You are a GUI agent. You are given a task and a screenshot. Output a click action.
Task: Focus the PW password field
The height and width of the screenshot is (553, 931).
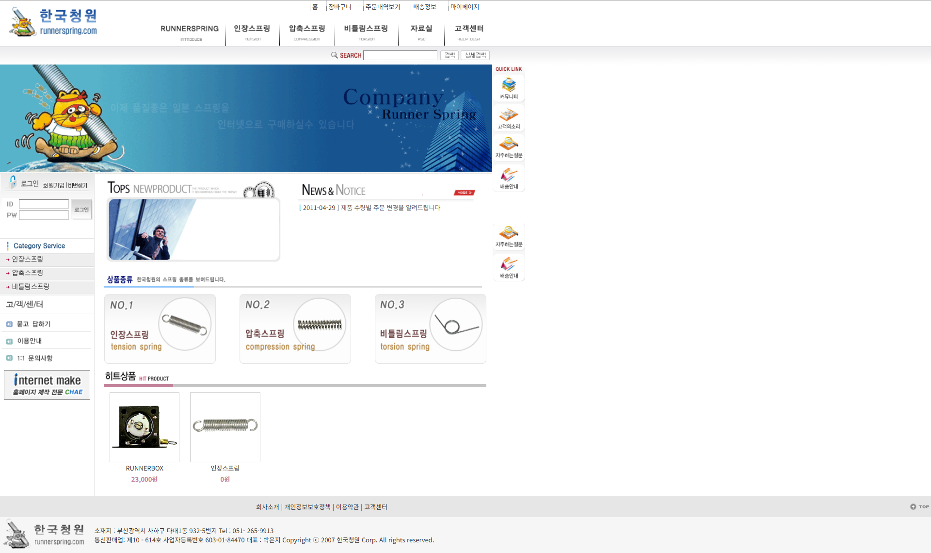tap(44, 215)
